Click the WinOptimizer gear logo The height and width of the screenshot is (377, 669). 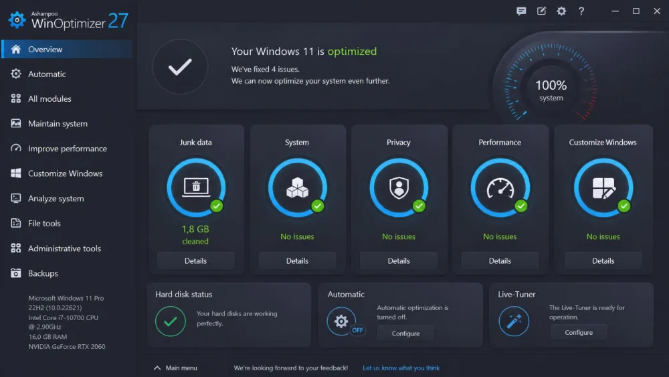[x=17, y=20]
